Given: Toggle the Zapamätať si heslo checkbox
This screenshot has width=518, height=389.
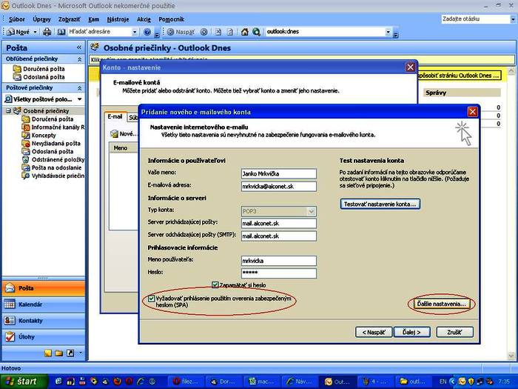Looking at the screenshot, I should 215,285.
